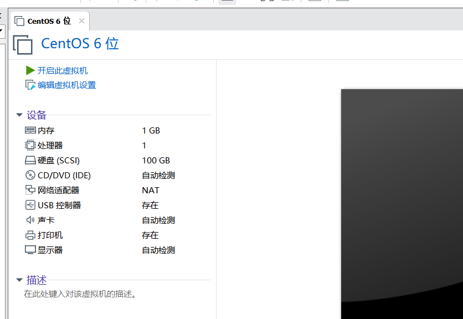Click the 存在 value for 打印机
The image size is (463, 319).
150,235
